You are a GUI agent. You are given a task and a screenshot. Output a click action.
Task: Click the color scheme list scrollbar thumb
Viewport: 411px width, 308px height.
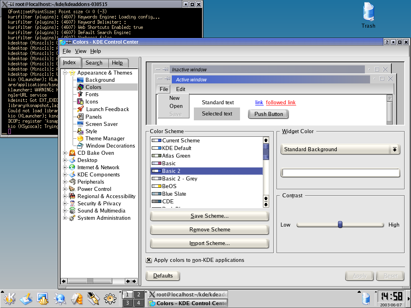click(266, 152)
